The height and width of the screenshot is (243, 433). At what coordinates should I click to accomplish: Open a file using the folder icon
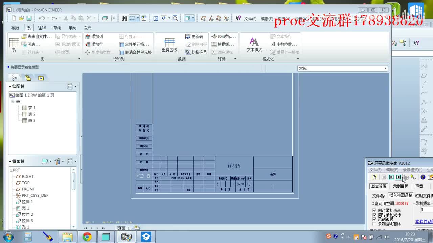point(21,18)
